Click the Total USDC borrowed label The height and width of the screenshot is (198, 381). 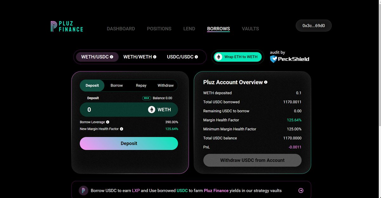(x=221, y=102)
